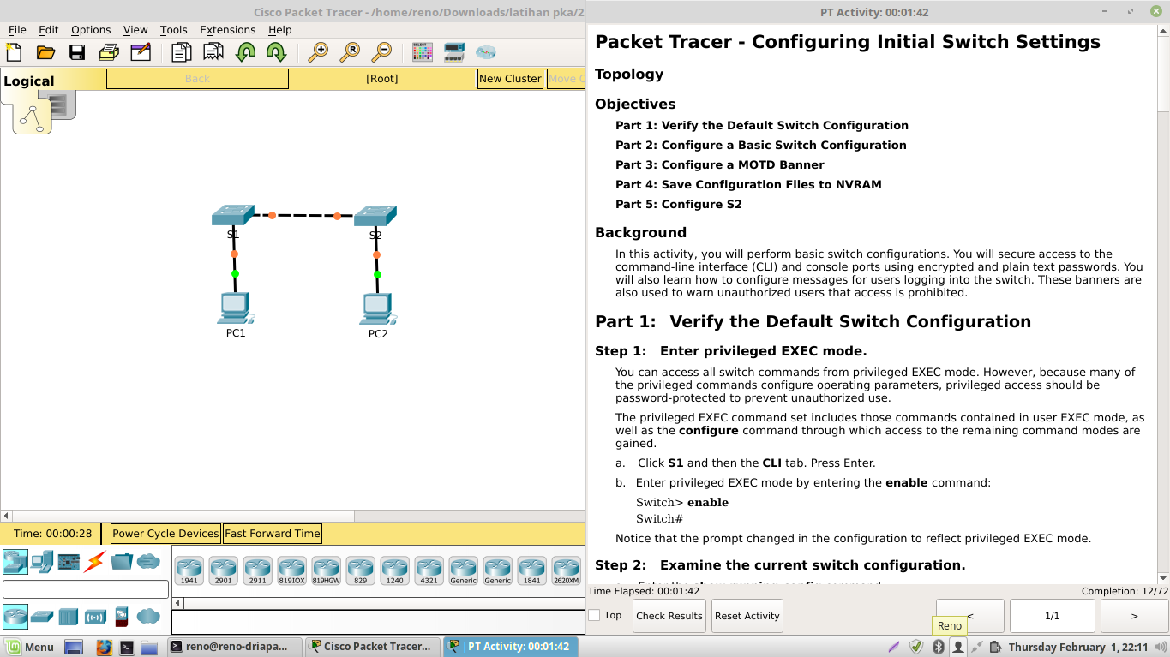Image resolution: width=1170 pixels, height=657 pixels.
Task: Zoom in with the plus magnifier
Action: [x=318, y=52]
